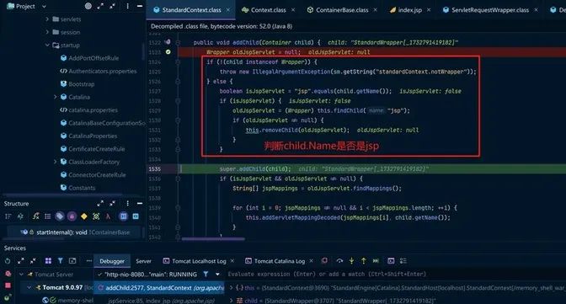Open debugger layout settings list icon
The image size is (566, 304).
[403, 261]
